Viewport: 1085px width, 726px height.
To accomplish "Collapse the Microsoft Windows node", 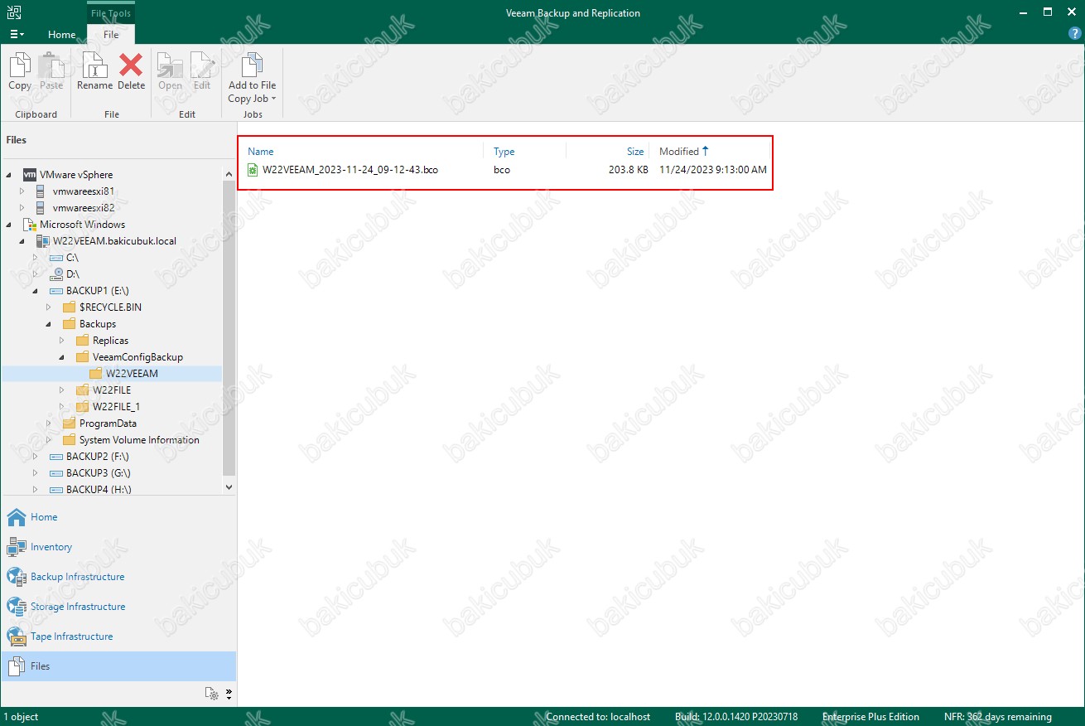I will pyautogui.click(x=9, y=225).
